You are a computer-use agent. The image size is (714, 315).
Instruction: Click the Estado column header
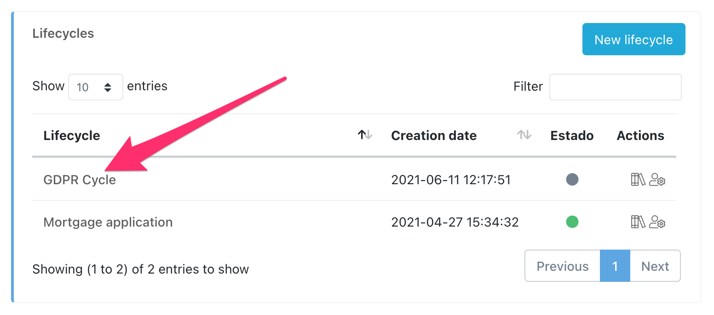tap(572, 136)
